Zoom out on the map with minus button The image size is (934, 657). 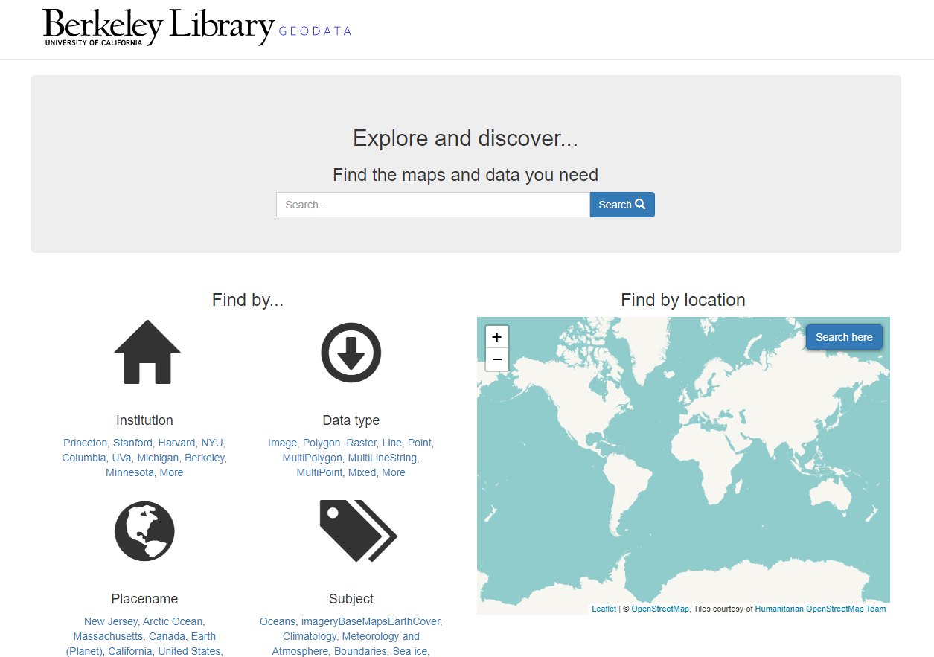496,359
